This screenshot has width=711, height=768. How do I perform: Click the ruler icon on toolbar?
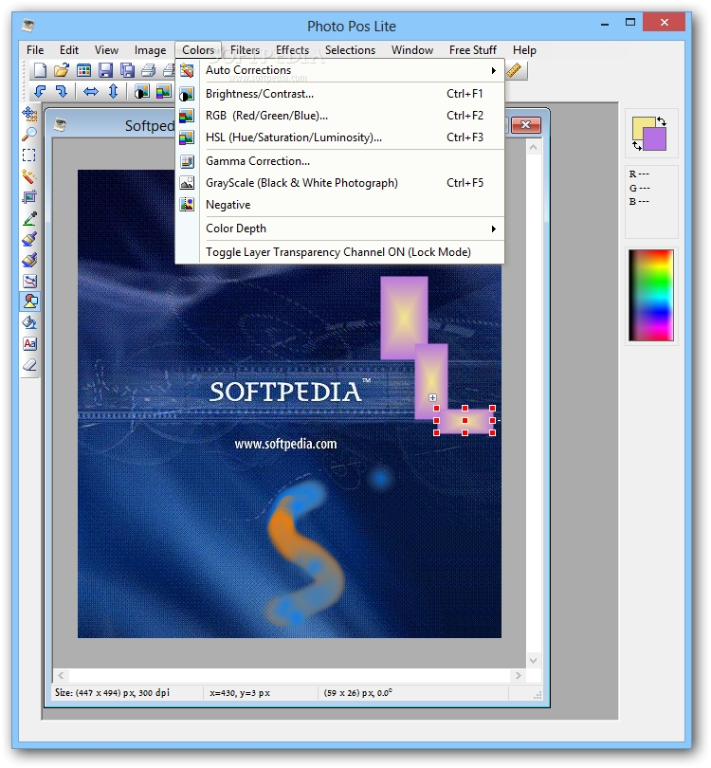click(x=514, y=70)
